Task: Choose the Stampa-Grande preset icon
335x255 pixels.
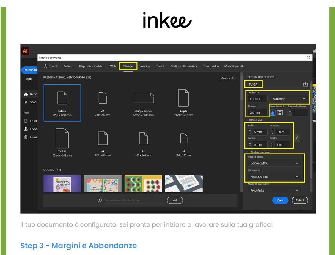Action: 143,98
